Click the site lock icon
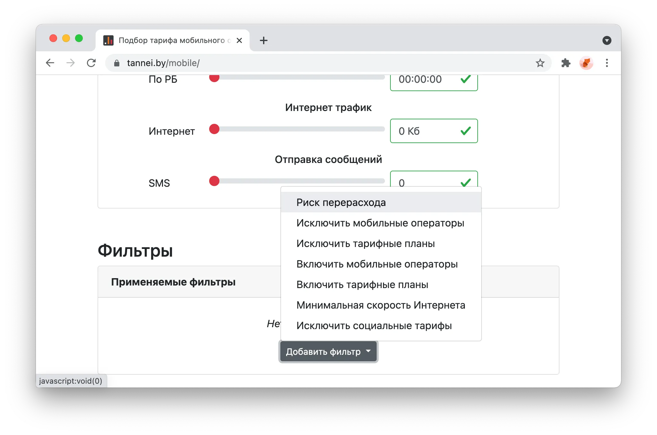This screenshot has height=435, width=657. tap(117, 63)
